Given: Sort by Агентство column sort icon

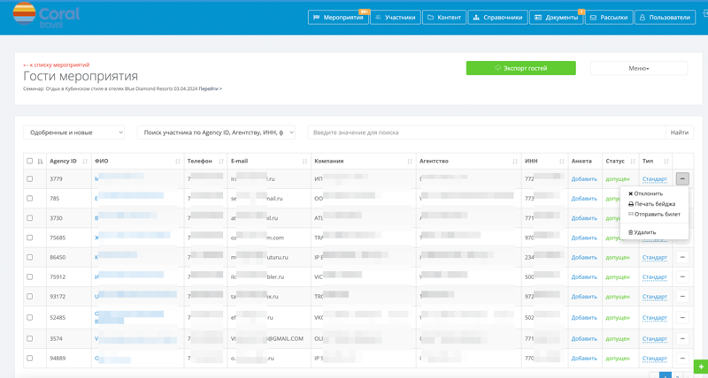Looking at the screenshot, I should tap(515, 162).
